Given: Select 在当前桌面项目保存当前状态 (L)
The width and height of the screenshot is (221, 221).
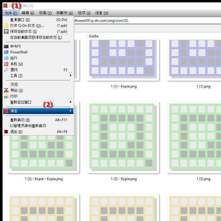Looking at the screenshot, I should (x=38, y=37).
